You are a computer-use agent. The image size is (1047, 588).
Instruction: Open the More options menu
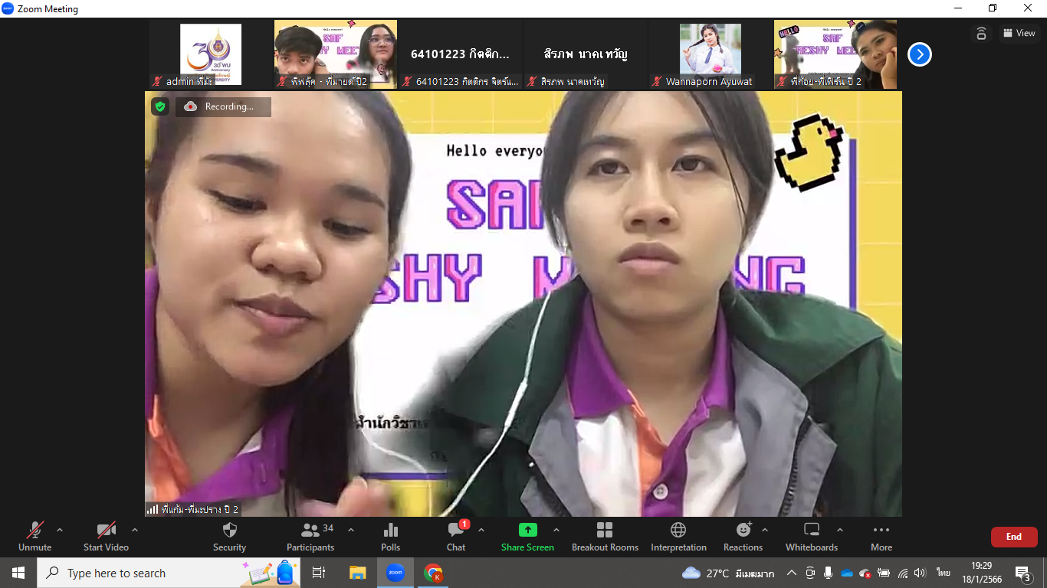[881, 536]
